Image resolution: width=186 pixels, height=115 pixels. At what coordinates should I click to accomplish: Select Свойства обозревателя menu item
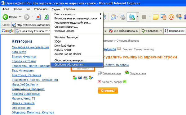[x=77, y=65]
